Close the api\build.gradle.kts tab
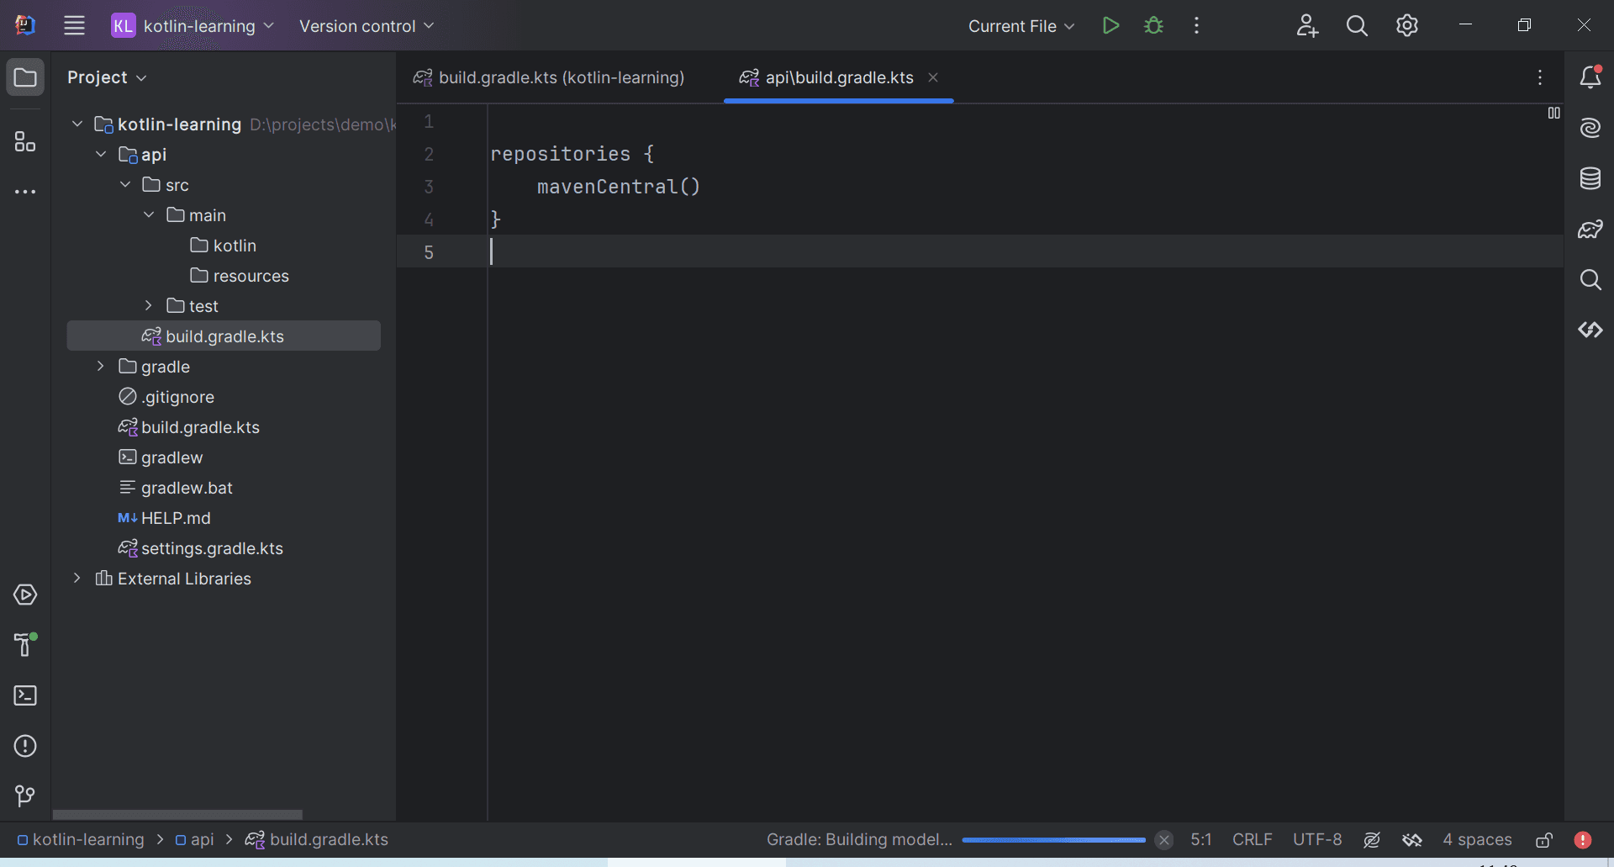The width and height of the screenshot is (1614, 867). [933, 77]
